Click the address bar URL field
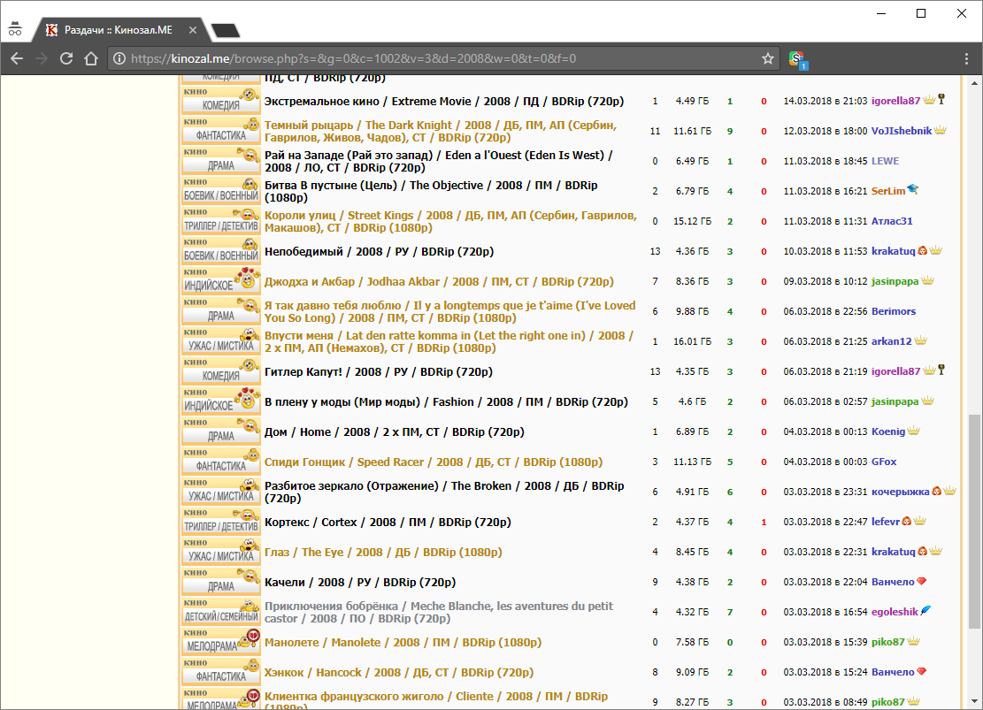Screen dimensions: 983x710 click(x=442, y=58)
